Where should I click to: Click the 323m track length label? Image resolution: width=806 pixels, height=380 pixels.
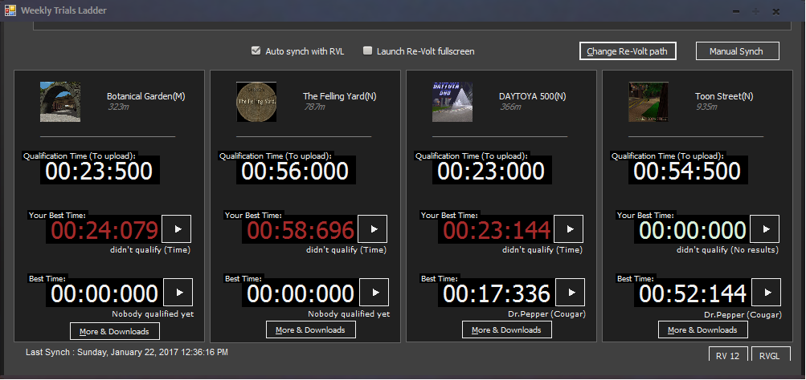[118, 107]
